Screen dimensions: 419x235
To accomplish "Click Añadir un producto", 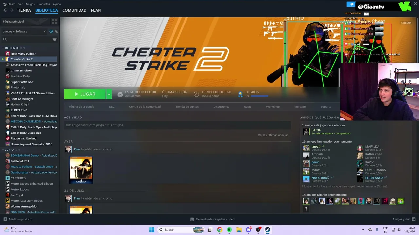I will click(18, 219).
